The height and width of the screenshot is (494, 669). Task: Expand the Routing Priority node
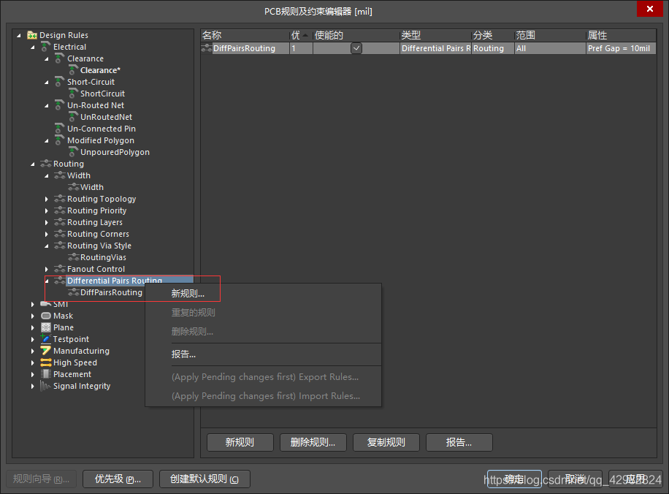point(47,210)
